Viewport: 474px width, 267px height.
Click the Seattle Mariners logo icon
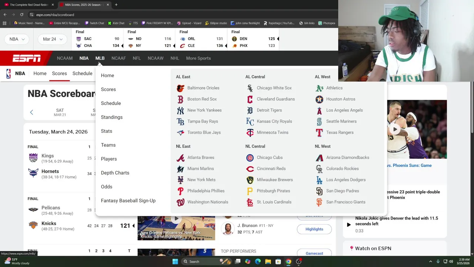click(x=319, y=121)
